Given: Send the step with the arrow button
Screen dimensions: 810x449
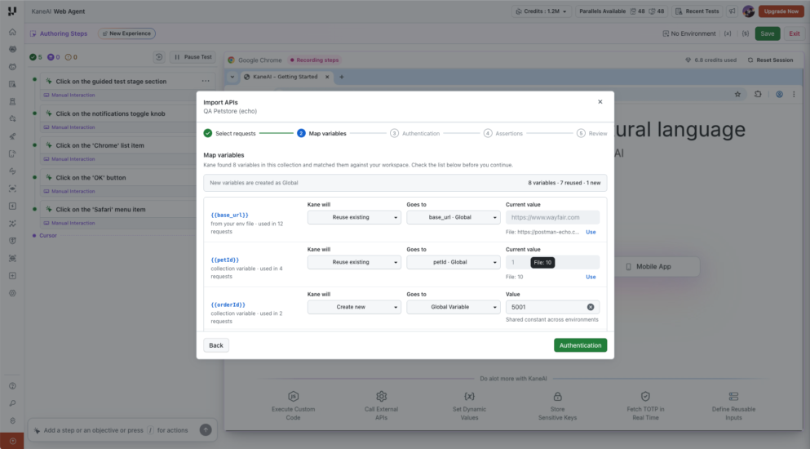Looking at the screenshot, I should 206,430.
